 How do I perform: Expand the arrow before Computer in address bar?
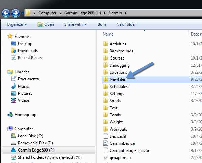(34, 13)
